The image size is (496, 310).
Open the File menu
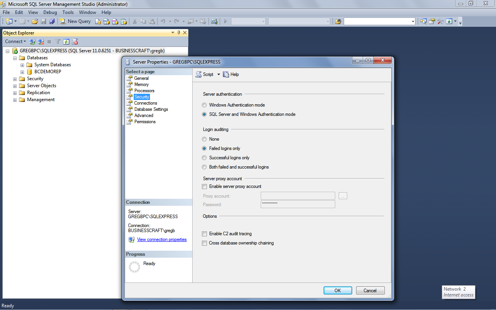(x=6, y=12)
